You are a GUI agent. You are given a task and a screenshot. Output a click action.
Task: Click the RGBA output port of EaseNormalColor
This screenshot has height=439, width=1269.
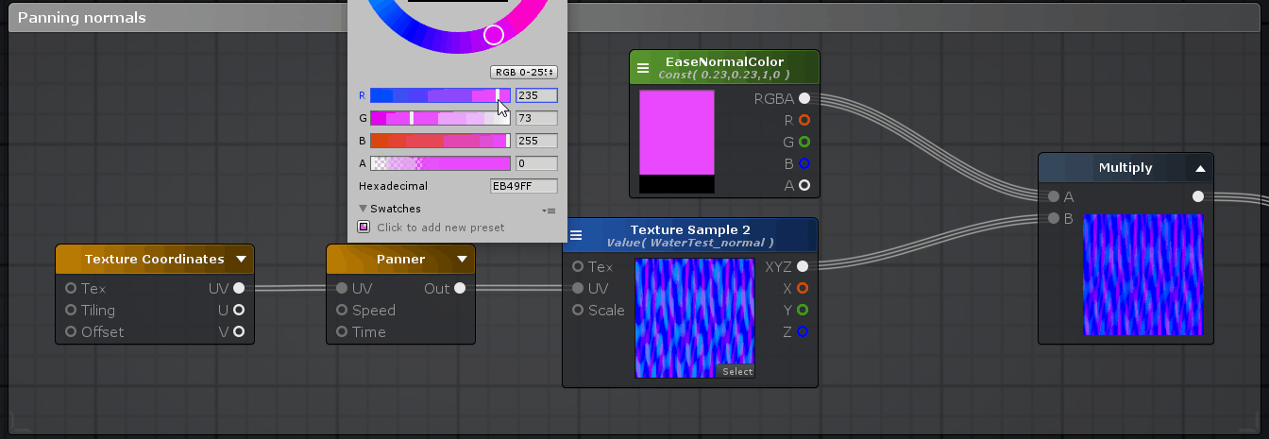(804, 98)
